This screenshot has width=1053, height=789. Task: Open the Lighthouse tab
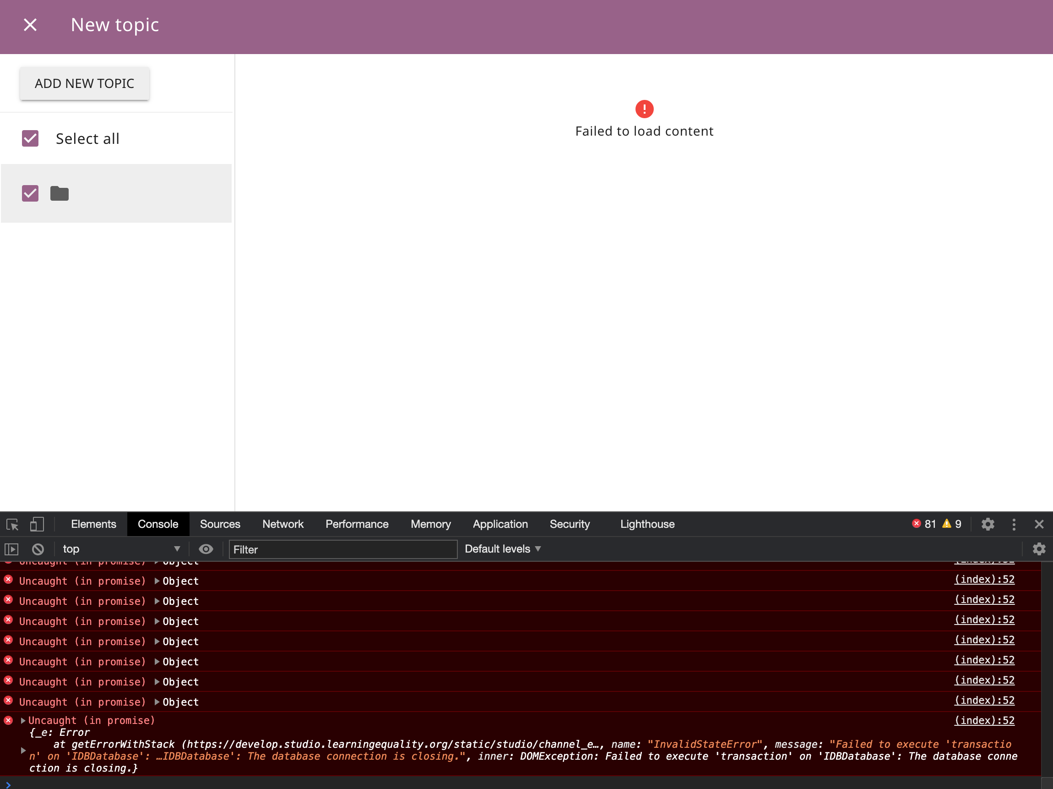click(647, 524)
